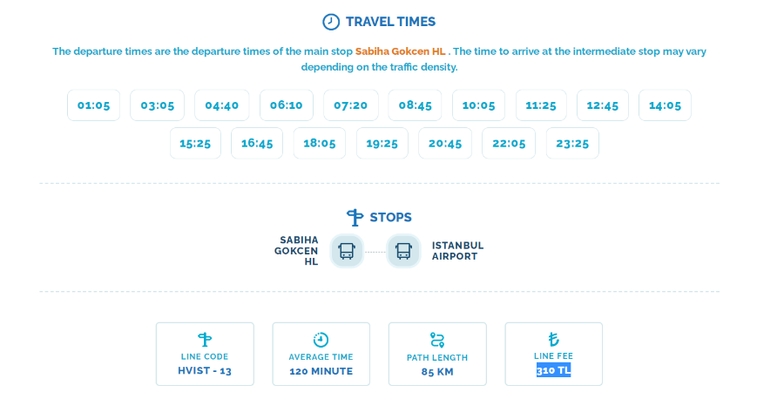Viewport: 784px width, 399px height.
Task: Click the Line Fee lira icon
Action: tap(553, 340)
